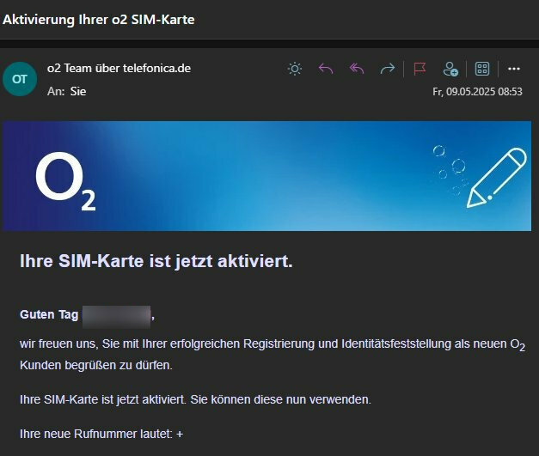The image size is (539, 456).
Task: Click the pencil graphic in the banner
Action: click(x=496, y=178)
